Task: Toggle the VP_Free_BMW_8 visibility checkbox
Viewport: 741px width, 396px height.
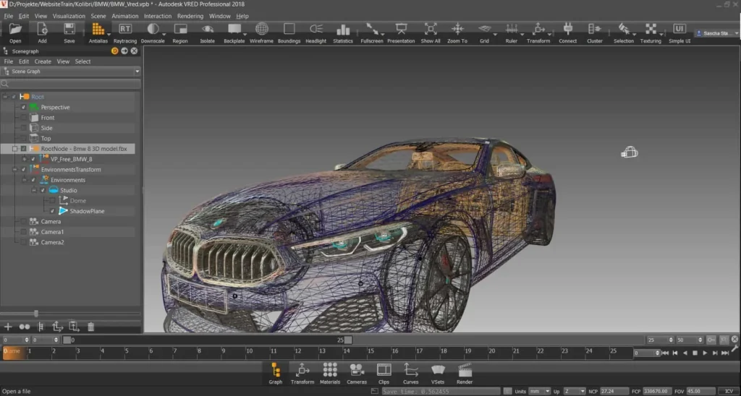Action: tap(33, 159)
